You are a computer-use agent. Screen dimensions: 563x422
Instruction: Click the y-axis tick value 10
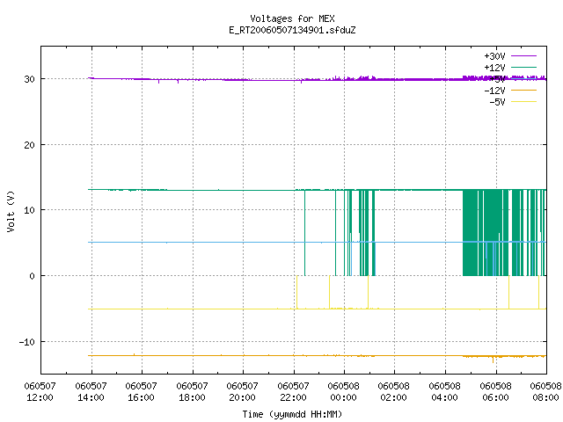[x=29, y=210]
